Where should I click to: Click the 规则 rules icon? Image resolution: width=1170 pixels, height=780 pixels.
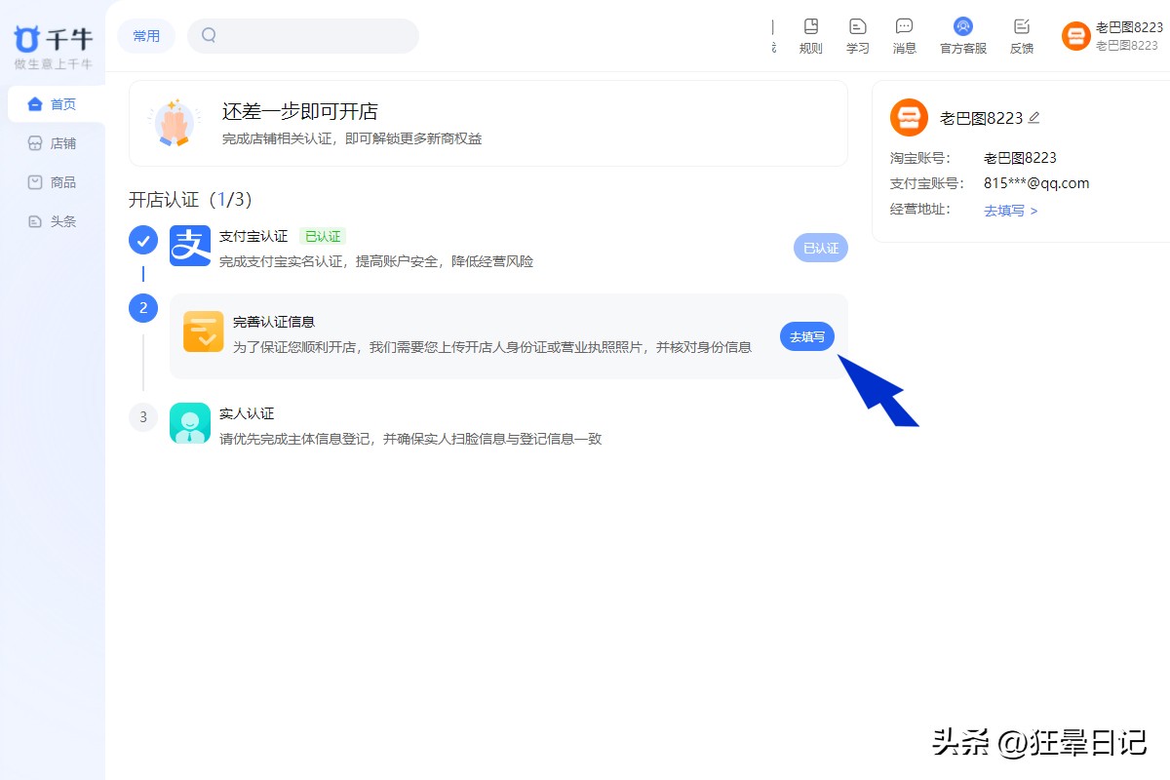810,29
